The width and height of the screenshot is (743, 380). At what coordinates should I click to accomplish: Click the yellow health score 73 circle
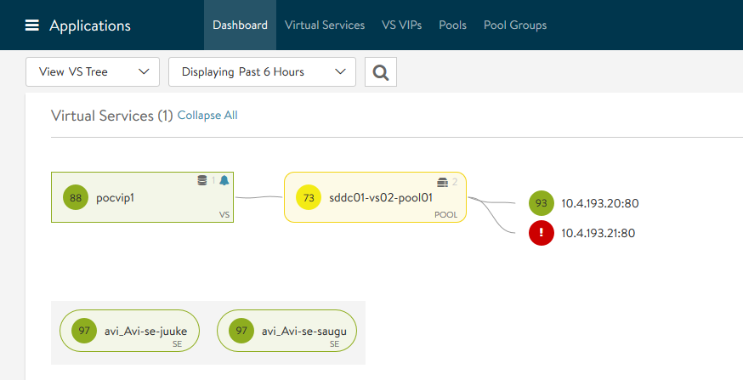click(309, 197)
